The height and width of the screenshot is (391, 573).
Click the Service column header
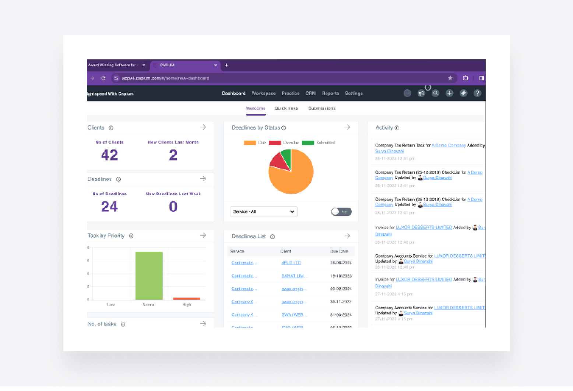[x=237, y=251]
